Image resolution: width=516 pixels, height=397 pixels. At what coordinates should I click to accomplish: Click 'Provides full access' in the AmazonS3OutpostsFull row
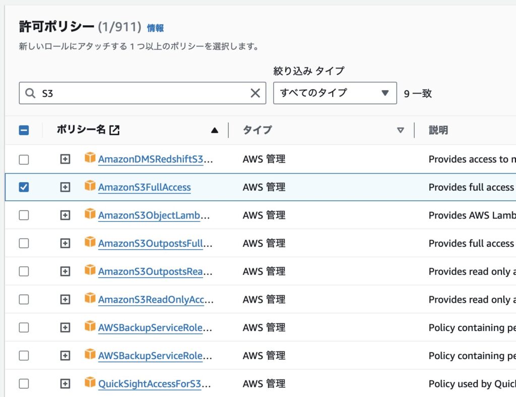(x=472, y=244)
